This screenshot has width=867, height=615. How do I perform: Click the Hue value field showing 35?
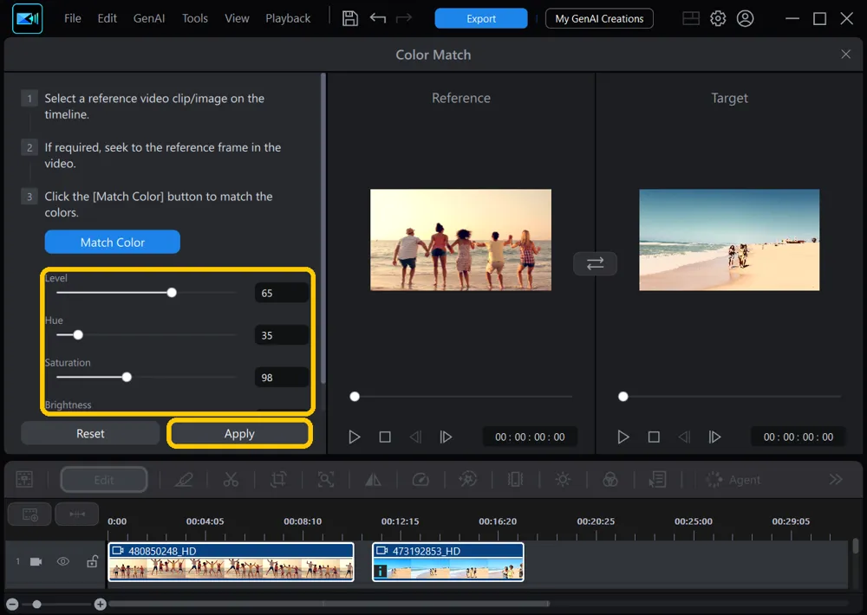282,335
